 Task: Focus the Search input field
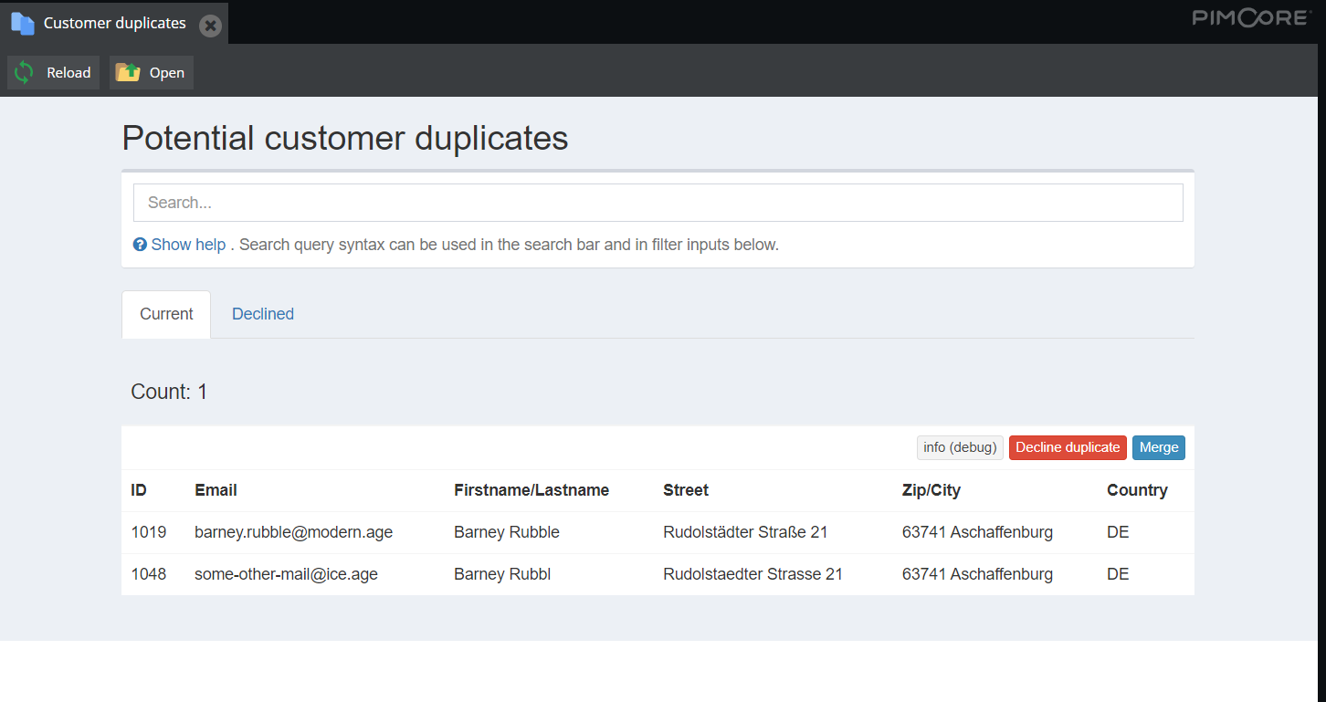(x=658, y=203)
